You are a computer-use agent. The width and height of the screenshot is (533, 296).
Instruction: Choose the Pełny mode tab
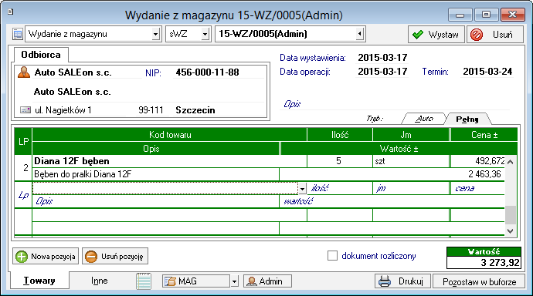coord(468,119)
